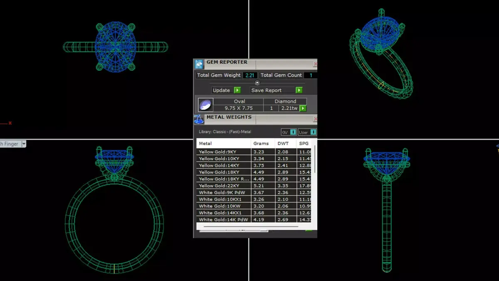The width and height of the screenshot is (499, 281).
Task: Select the White Gold:10KW row
Action: point(254,206)
